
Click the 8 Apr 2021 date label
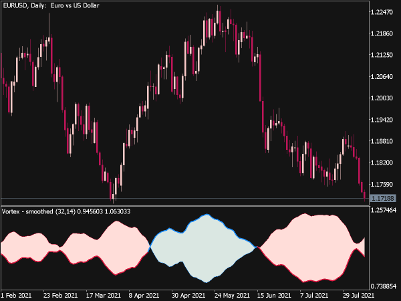tap(144, 296)
